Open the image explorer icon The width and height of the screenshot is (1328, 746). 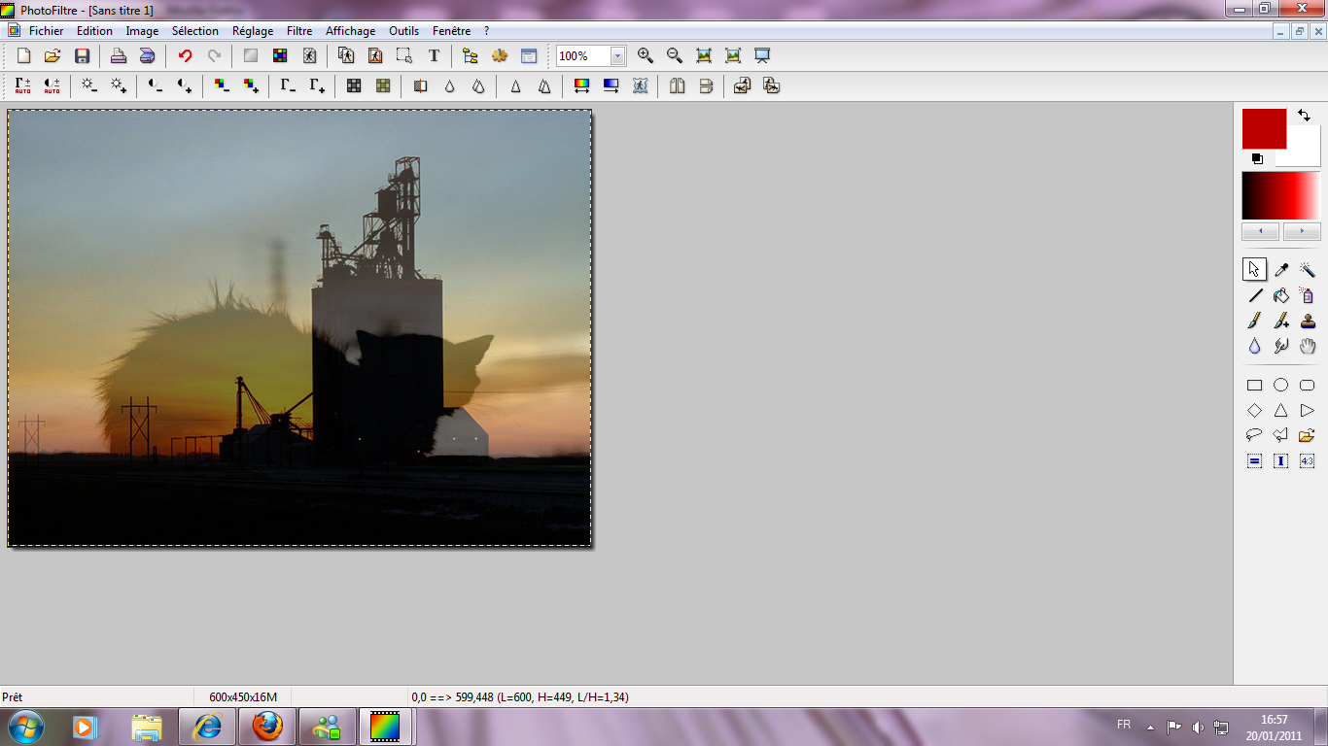click(x=471, y=56)
